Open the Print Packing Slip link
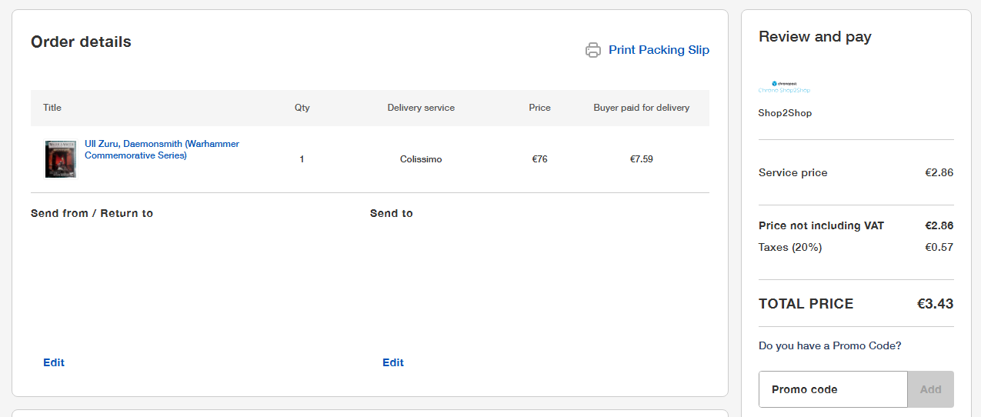The width and height of the screenshot is (981, 417). click(x=659, y=50)
